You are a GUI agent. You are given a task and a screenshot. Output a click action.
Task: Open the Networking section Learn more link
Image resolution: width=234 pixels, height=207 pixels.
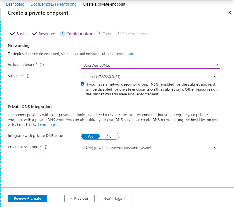point(125,54)
